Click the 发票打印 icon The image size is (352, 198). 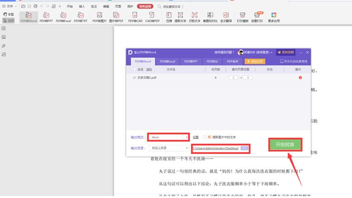pyautogui.click(x=257, y=17)
